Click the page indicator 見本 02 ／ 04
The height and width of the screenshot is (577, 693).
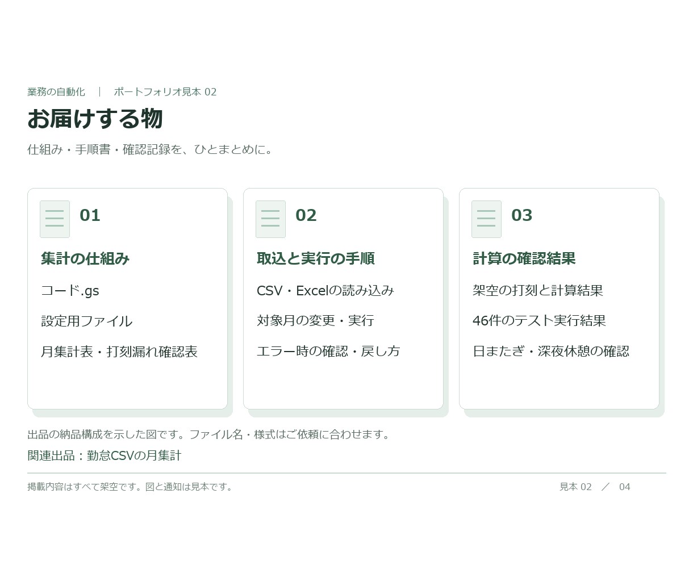click(595, 487)
